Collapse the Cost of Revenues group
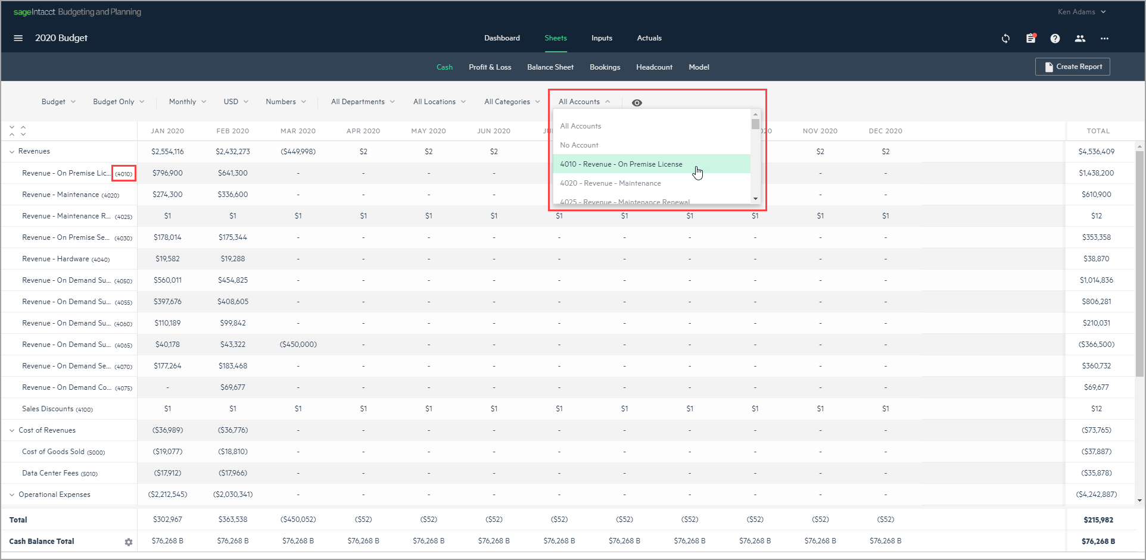Image resolution: width=1146 pixels, height=560 pixels. pyautogui.click(x=12, y=430)
